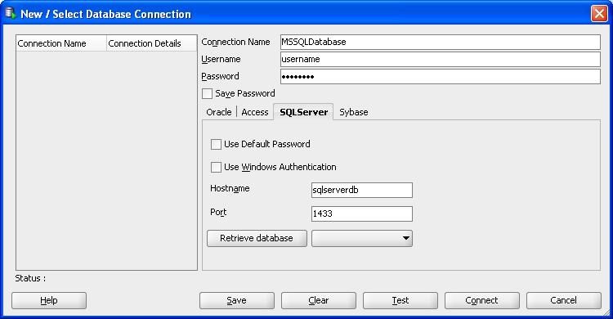Open the database selection dropdown
This screenshot has height=319, width=613.
362,238
